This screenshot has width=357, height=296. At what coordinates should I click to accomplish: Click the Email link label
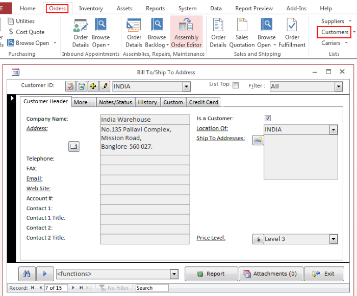[x=34, y=178]
